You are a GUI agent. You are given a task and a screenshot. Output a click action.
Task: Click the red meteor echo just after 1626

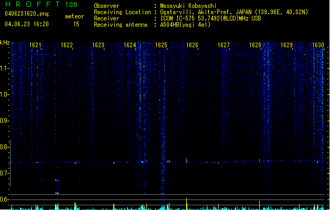click(187, 161)
